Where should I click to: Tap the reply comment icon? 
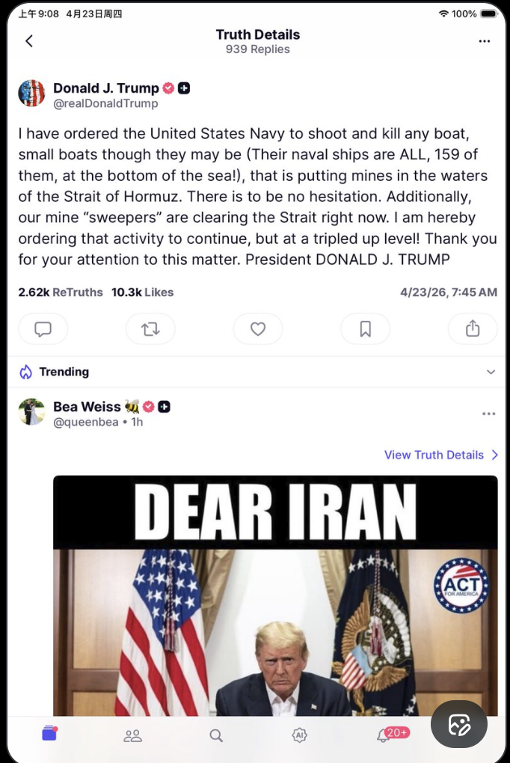click(43, 329)
